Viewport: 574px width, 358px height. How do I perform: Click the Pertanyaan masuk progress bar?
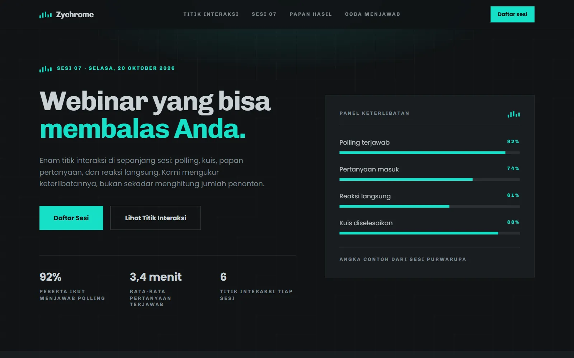pyautogui.click(x=429, y=179)
